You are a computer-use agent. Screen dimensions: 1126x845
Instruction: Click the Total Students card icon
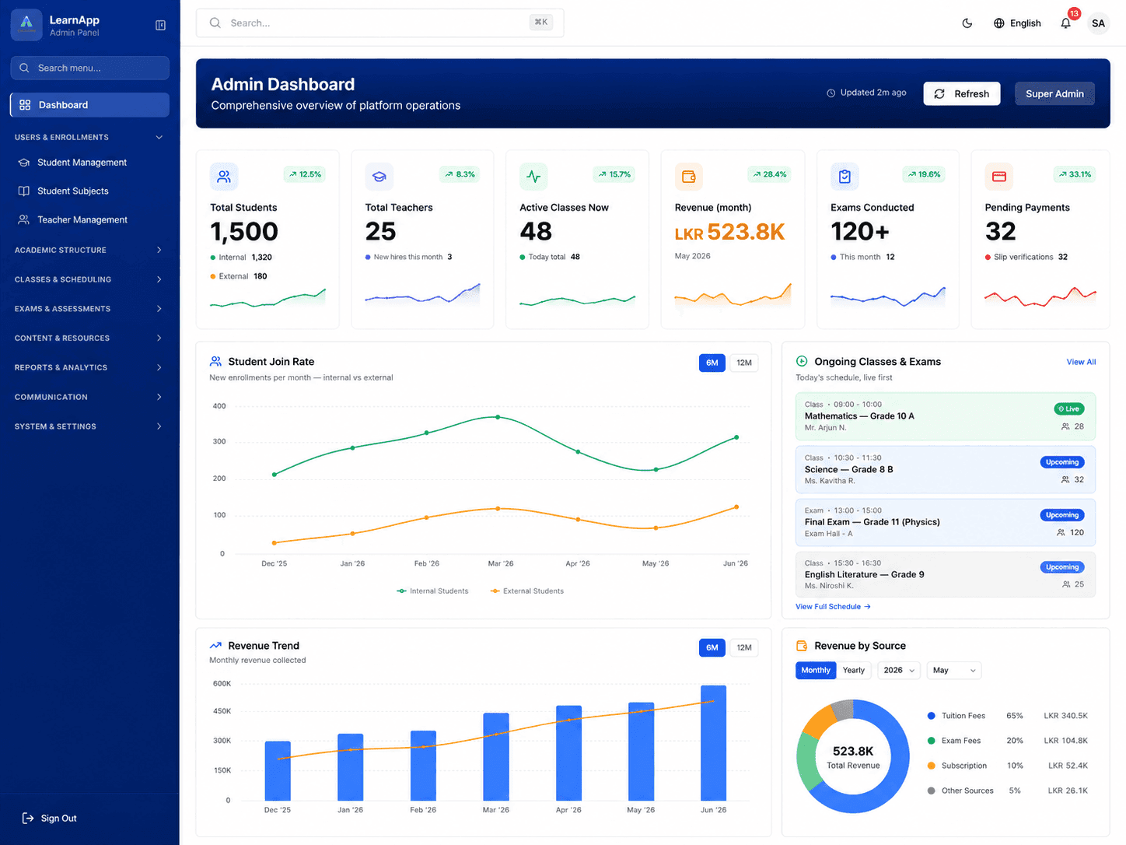pos(224,177)
